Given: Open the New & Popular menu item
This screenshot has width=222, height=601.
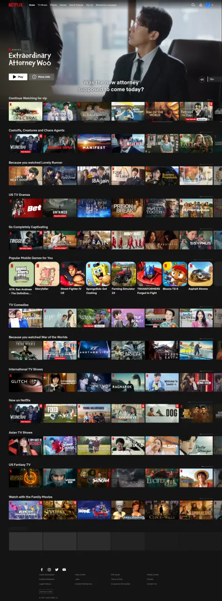Looking at the screenshot, I should [x=75, y=5].
